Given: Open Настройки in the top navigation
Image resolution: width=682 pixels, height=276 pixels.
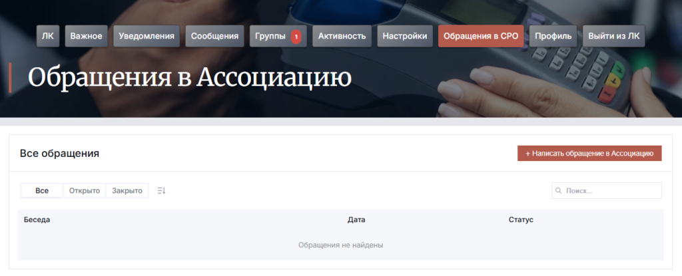Looking at the screenshot, I should [x=405, y=36].
